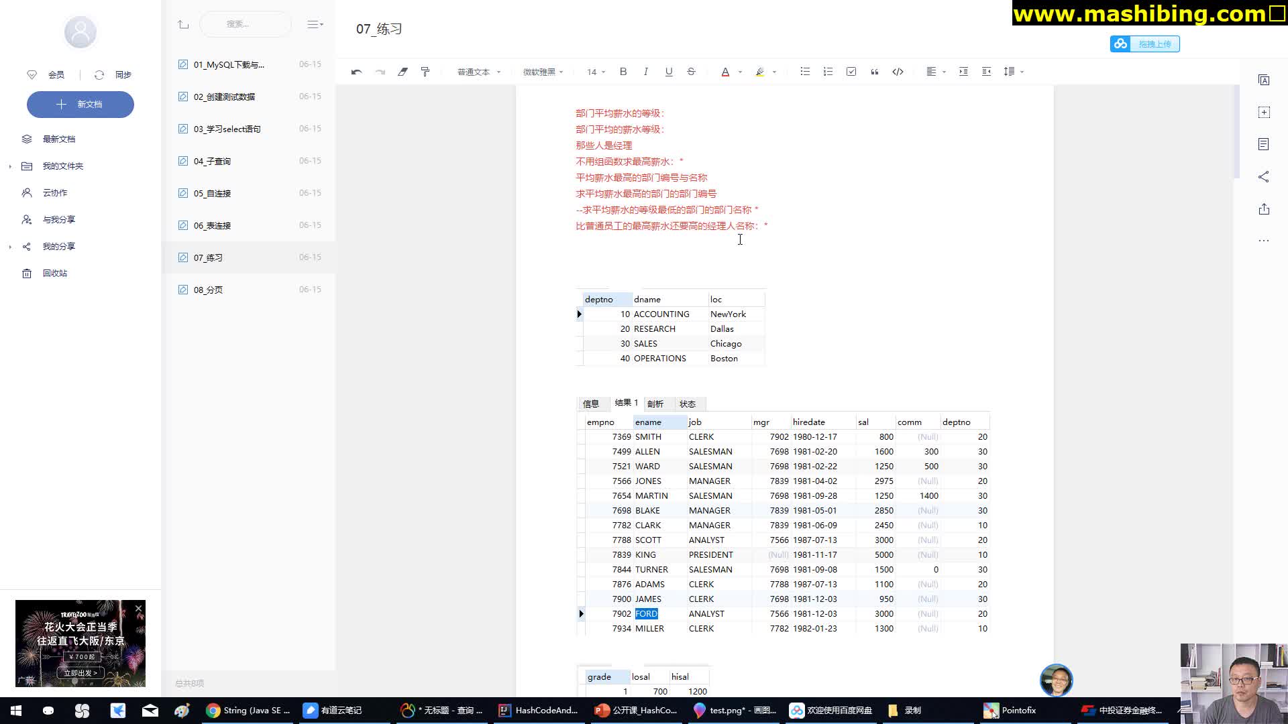Open the font color dropdown arrow
Screen dimensions: 1288x724
[740, 72]
